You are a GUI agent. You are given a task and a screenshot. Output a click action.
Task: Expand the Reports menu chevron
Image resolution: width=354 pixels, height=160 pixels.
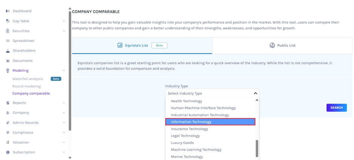click(64, 103)
